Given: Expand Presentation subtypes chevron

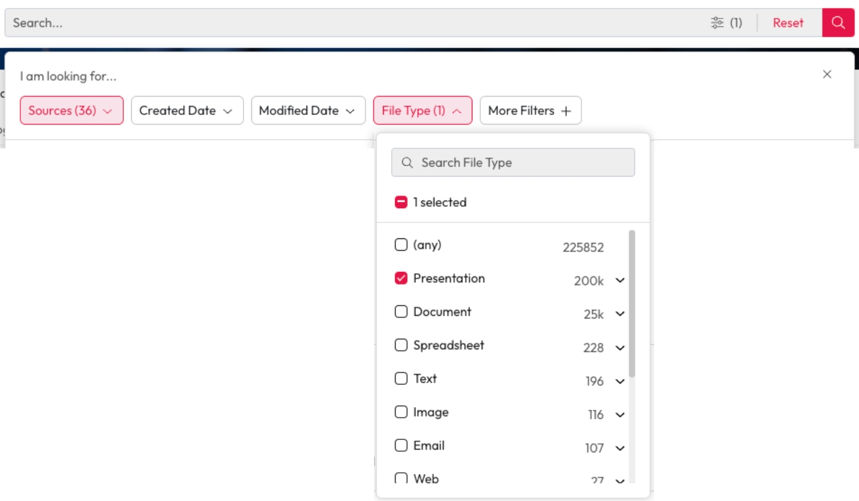Looking at the screenshot, I should [x=619, y=280].
